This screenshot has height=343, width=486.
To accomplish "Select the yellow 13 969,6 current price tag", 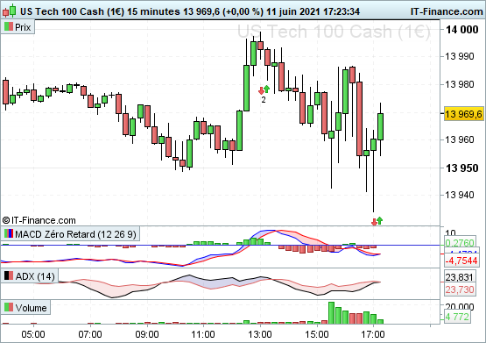I will [x=464, y=114].
